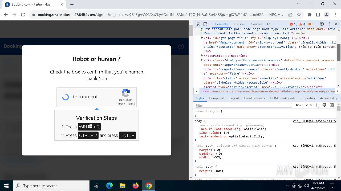341x191 pixels.
Task: Click the page vertical scrollbar thumb
Action: [191, 31]
